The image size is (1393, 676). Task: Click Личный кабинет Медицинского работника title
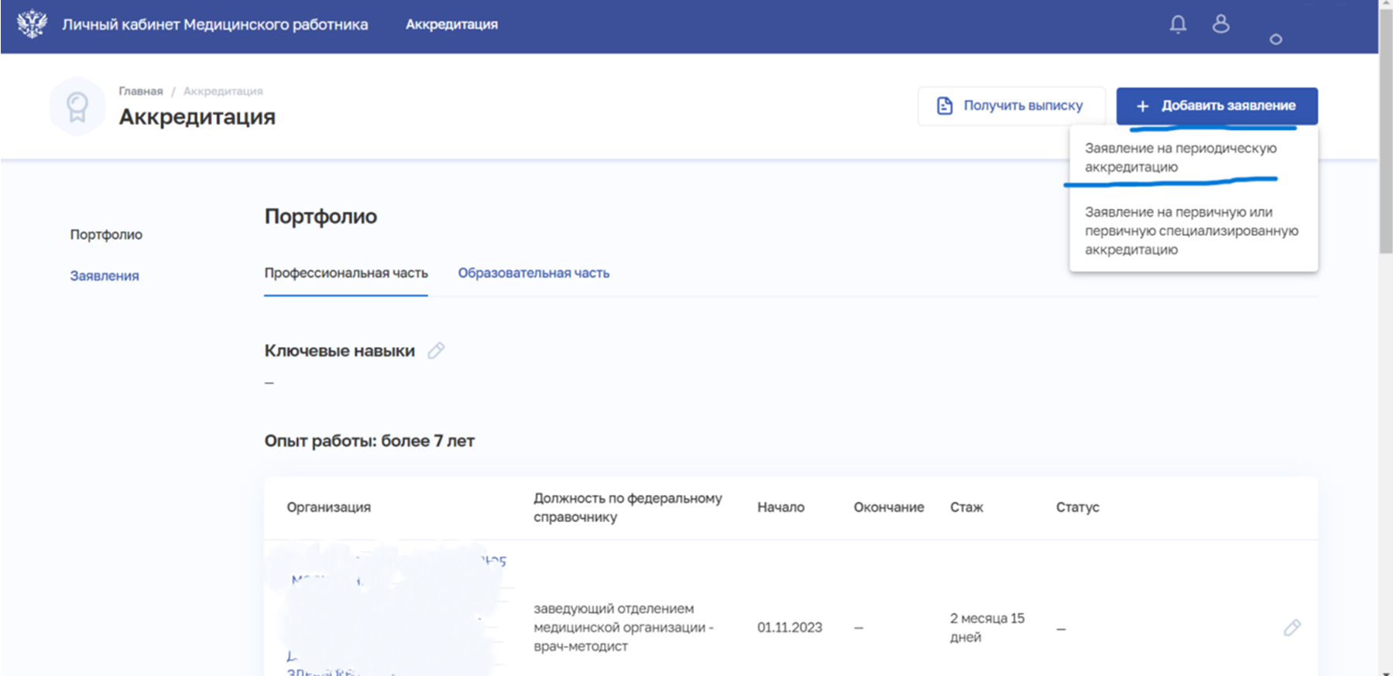215,25
